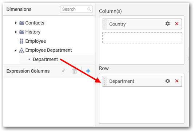Screen dimensions: 194x132
Task: Select the History folder label
Action: pyautogui.click(x=33, y=32)
